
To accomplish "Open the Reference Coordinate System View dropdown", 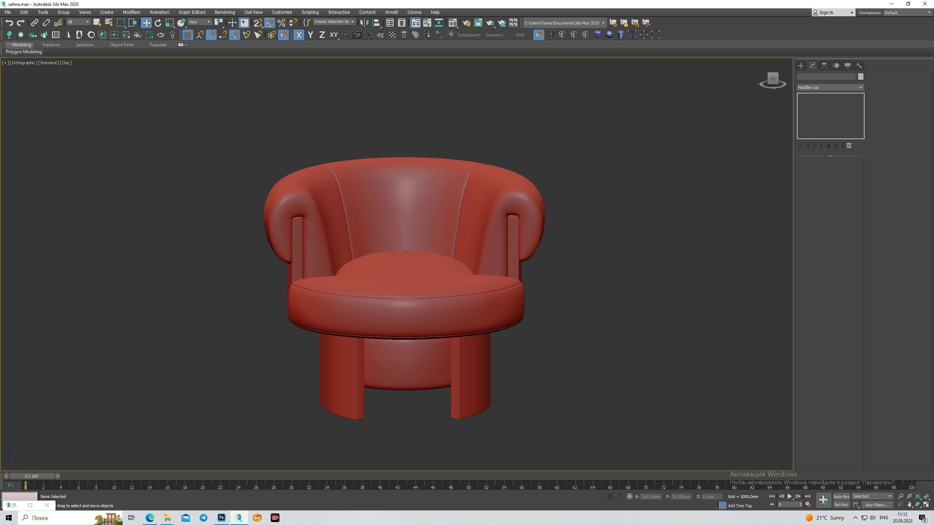I will coord(199,22).
